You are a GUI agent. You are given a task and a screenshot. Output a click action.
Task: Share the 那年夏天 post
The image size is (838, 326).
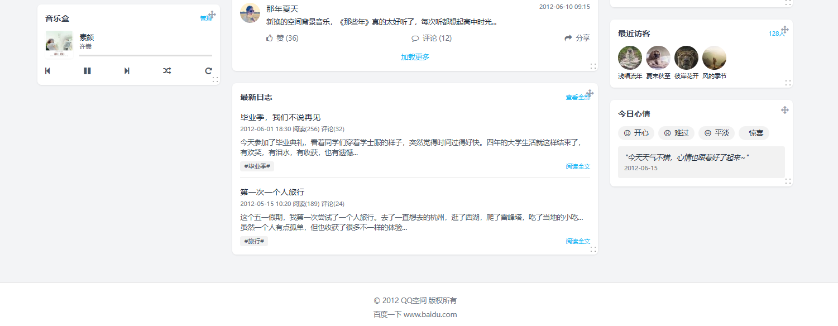point(577,38)
